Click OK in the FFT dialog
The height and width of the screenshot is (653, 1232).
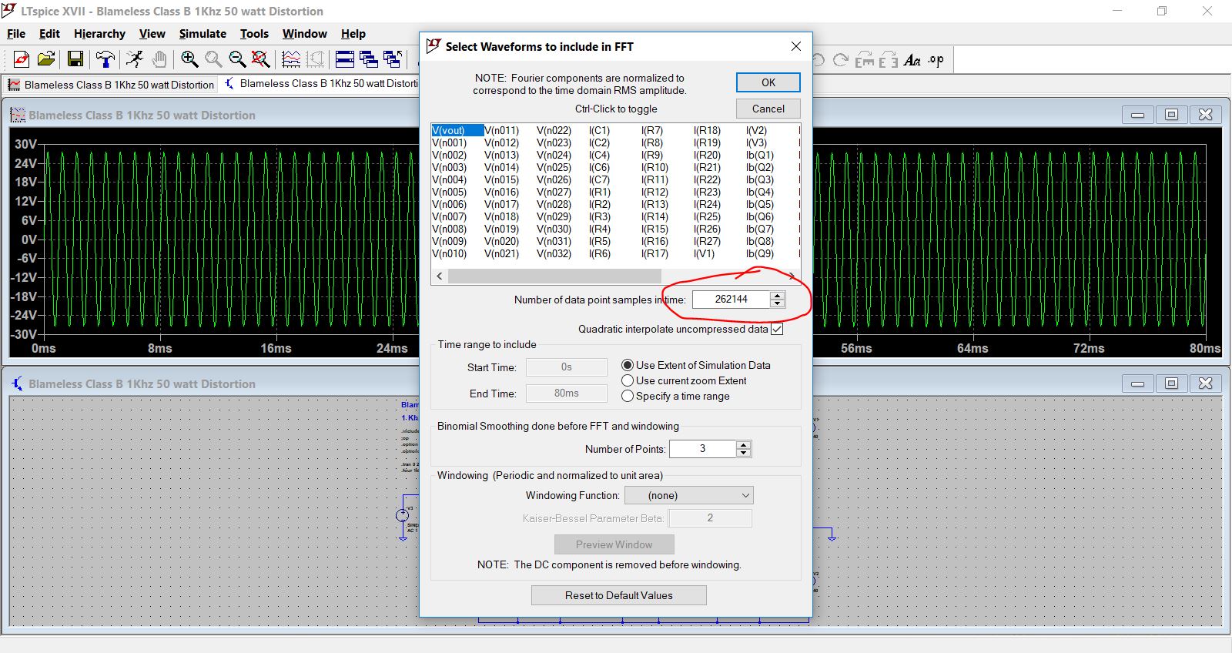coord(768,82)
